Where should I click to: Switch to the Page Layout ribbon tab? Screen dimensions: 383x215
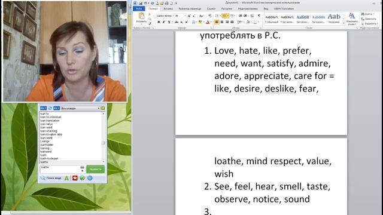tap(190, 9)
